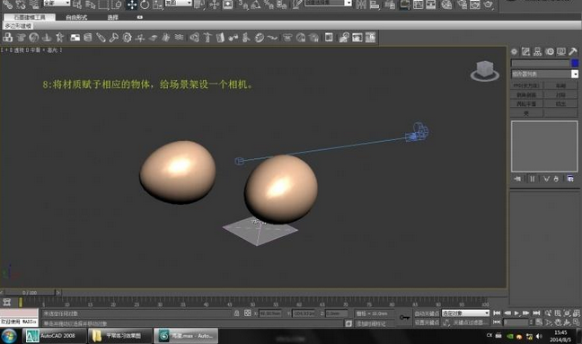Click the wrench icon in the lower toolbar row

coord(113,38)
